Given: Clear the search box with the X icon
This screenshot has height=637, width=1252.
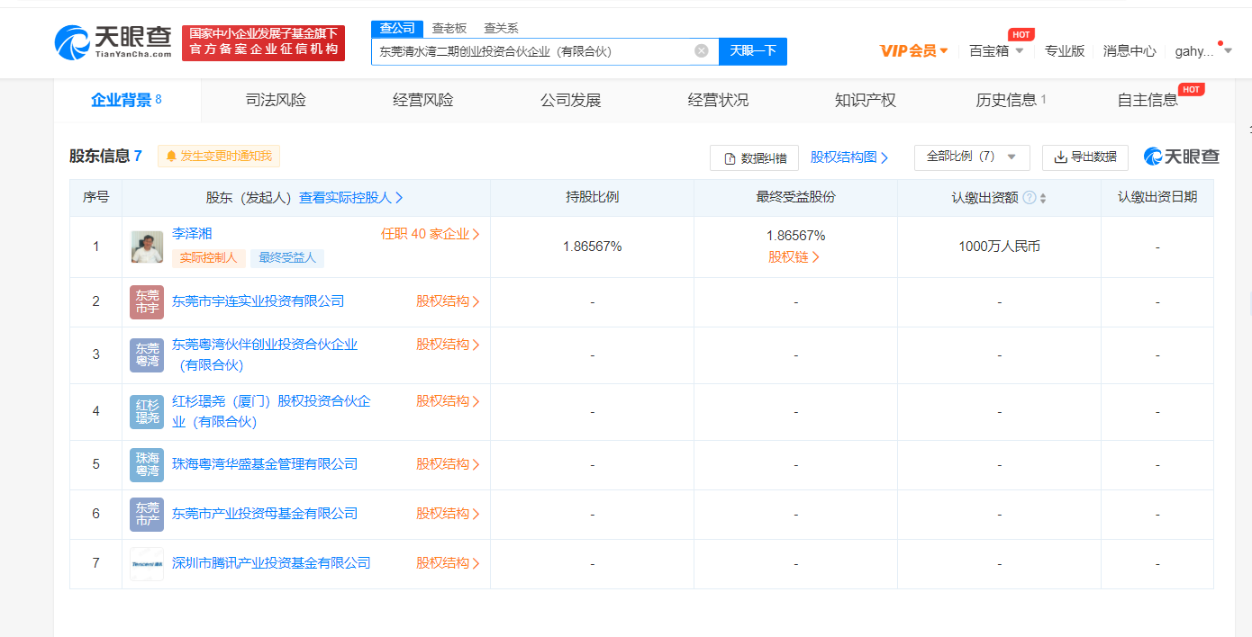Looking at the screenshot, I should (x=702, y=51).
